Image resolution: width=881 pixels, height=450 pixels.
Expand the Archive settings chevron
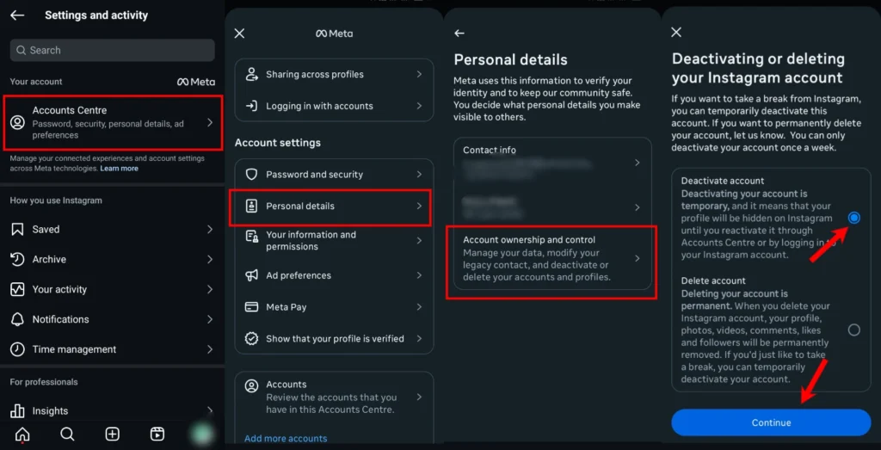point(210,259)
